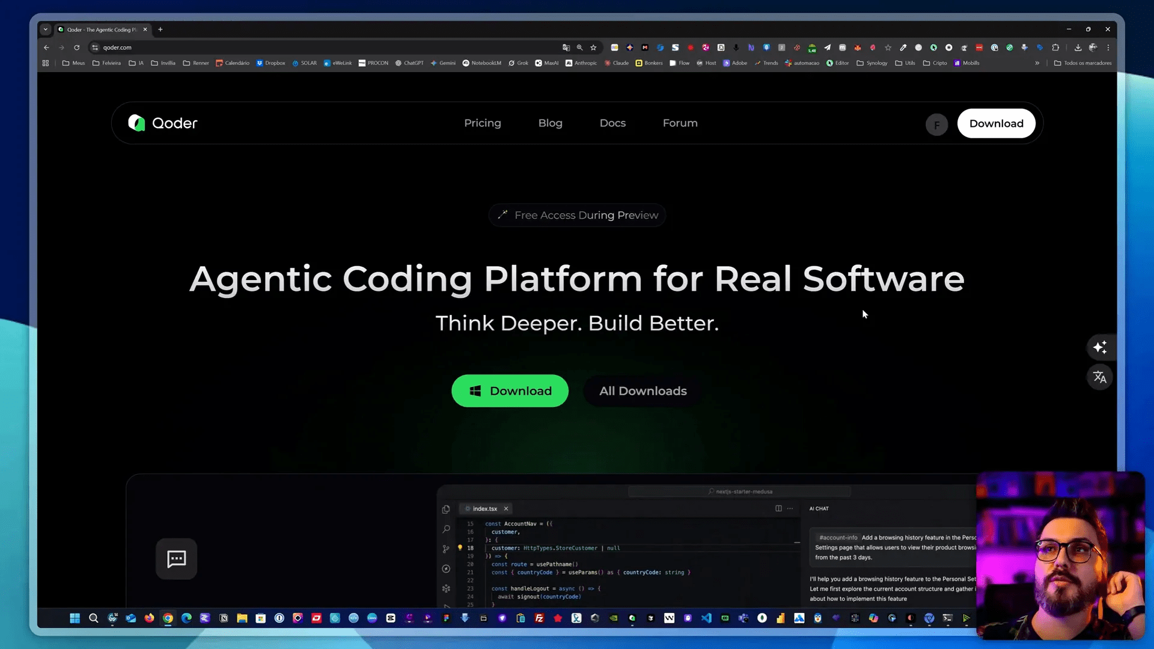The image size is (1154, 649).
Task: Open the Gemini bookmark
Action: 443,63
